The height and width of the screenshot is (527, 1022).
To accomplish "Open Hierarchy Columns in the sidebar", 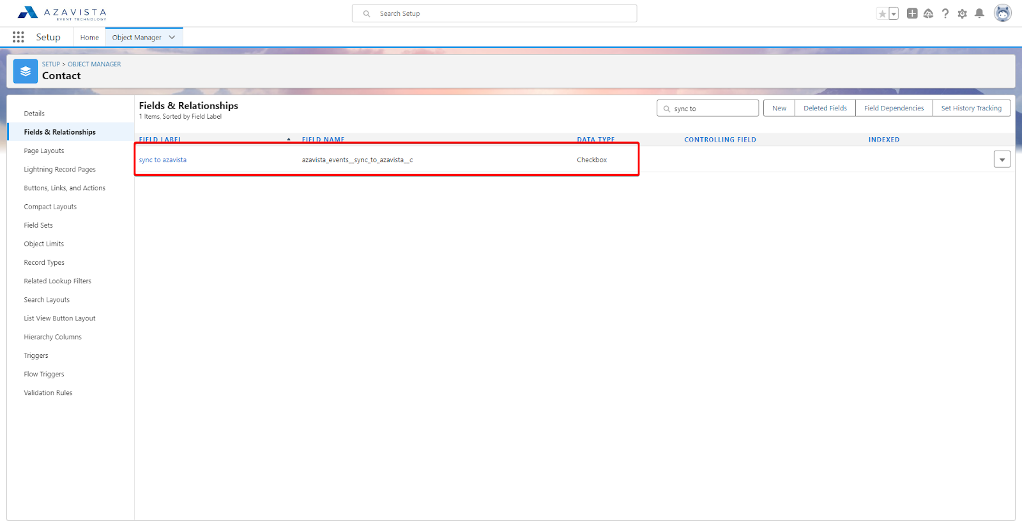I will (x=53, y=337).
